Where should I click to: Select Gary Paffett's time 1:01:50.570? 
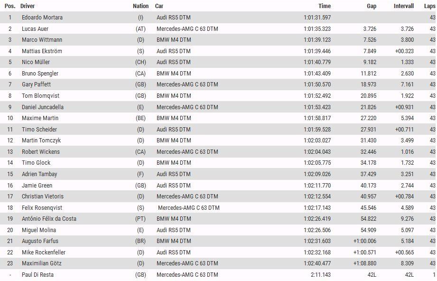click(317, 84)
